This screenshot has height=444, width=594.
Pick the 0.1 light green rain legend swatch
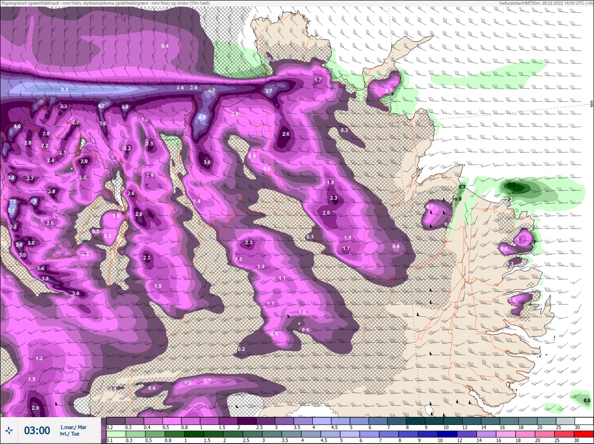[x=116, y=434]
